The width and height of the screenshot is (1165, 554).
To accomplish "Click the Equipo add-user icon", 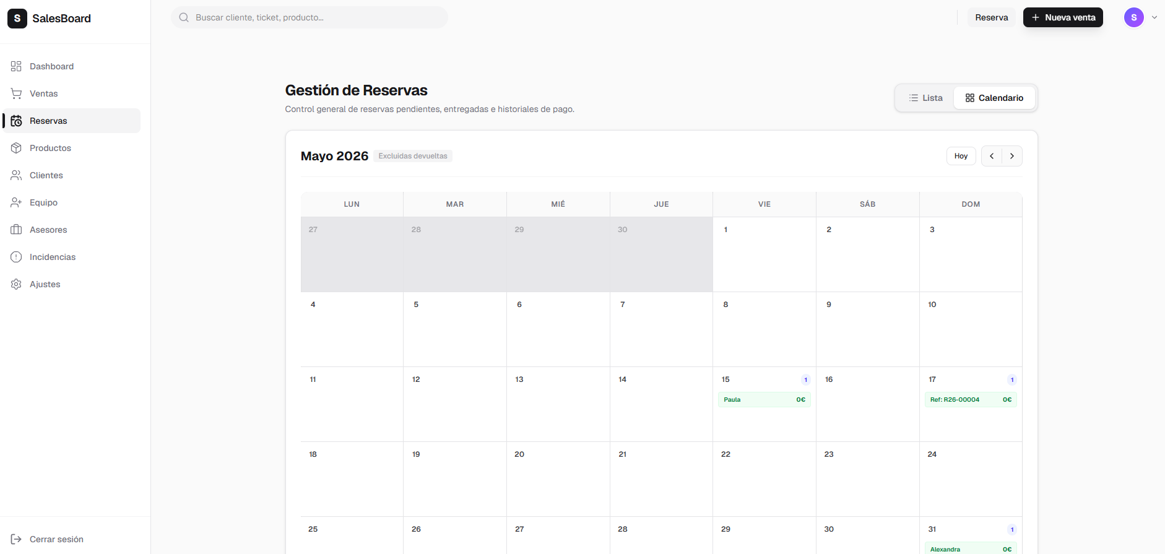I will tap(16, 202).
